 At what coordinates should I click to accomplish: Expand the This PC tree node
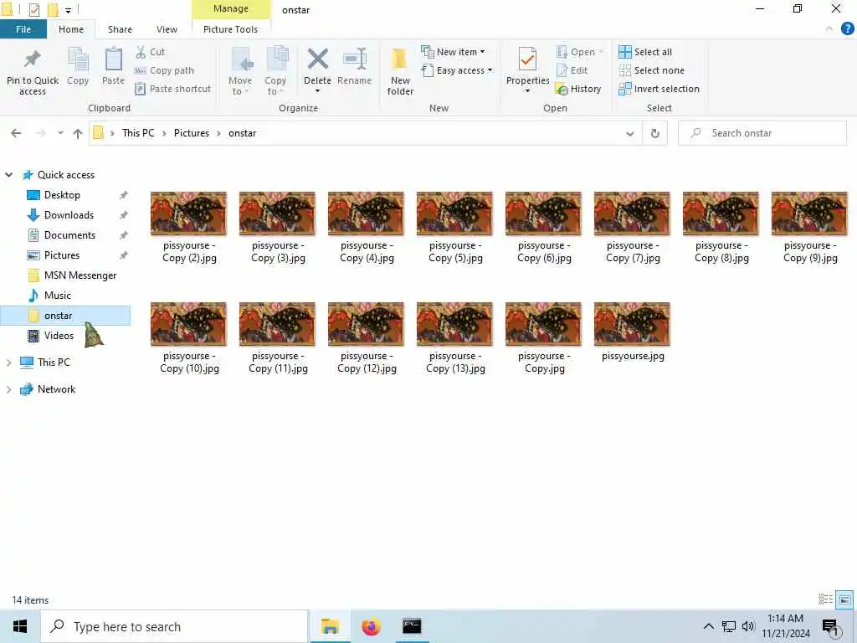[x=8, y=363]
